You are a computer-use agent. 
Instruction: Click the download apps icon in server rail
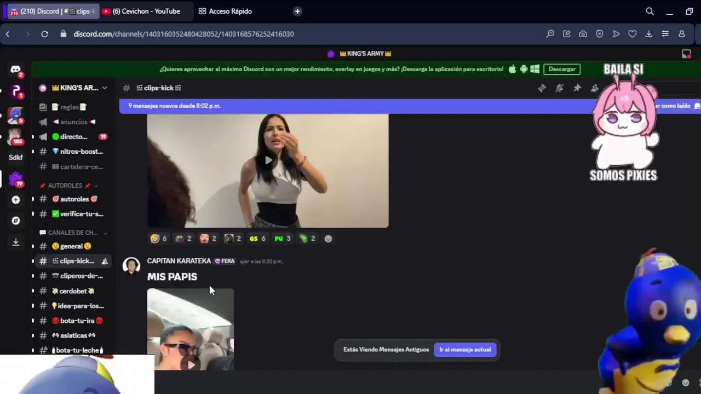tap(16, 241)
